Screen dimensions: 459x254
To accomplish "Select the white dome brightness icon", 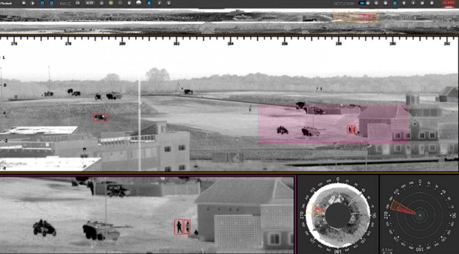I will click(139, 3).
